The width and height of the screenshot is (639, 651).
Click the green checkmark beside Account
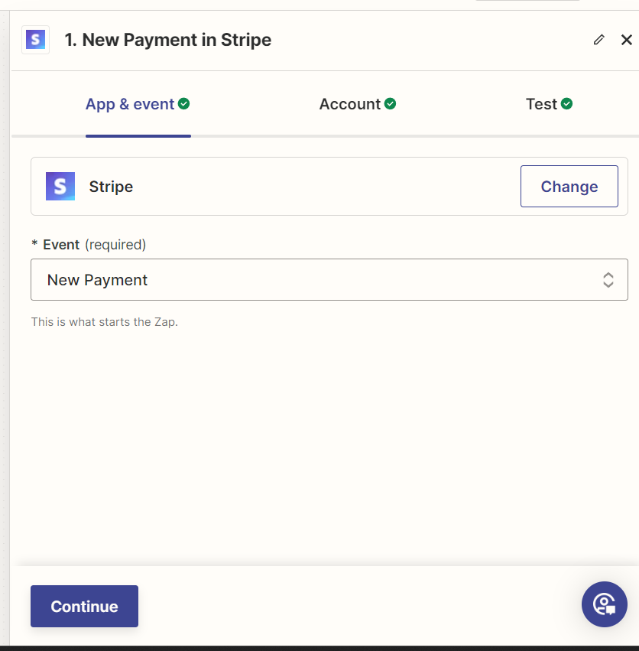point(390,103)
